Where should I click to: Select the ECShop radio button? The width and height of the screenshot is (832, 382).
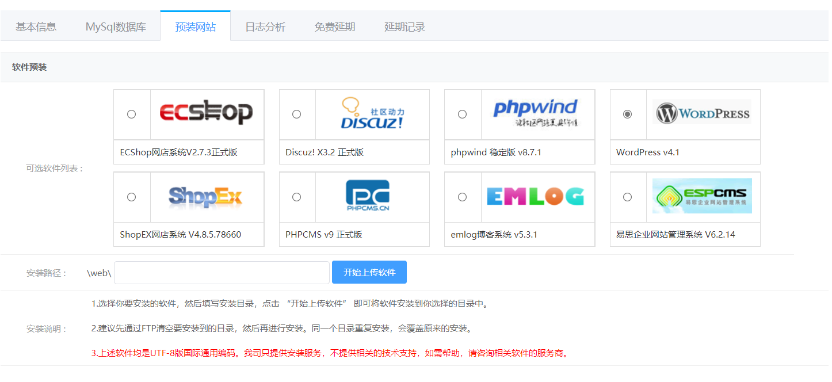click(131, 114)
